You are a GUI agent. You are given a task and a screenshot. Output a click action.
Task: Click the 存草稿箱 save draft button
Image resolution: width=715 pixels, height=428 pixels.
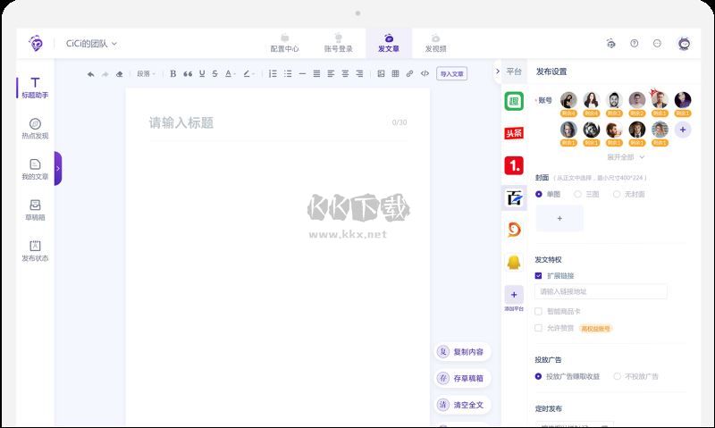(x=462, y=378)
